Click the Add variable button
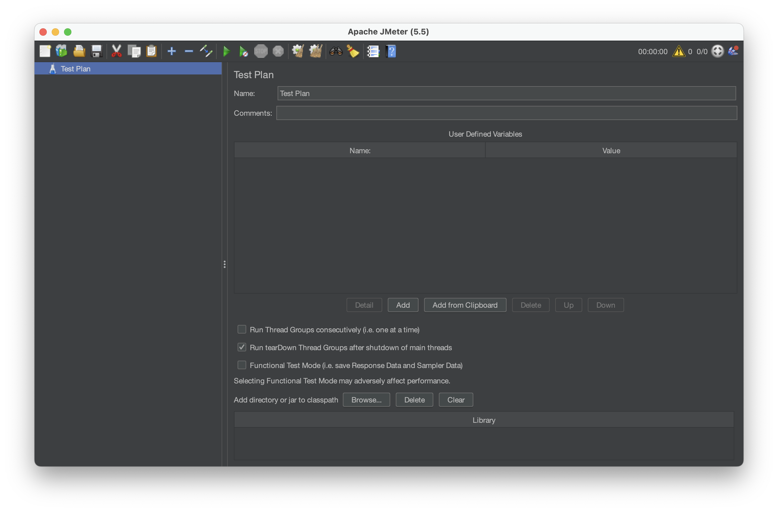 pos(403,305)
